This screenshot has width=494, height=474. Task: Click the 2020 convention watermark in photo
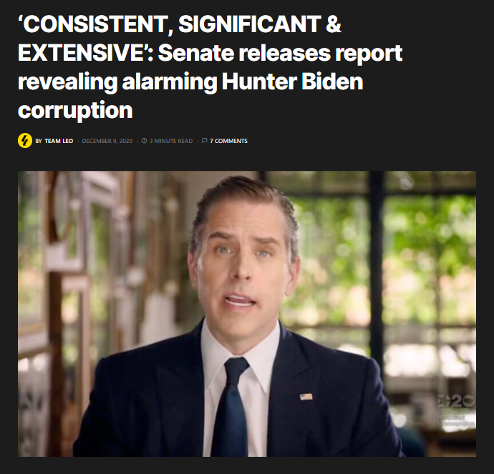(x=456, y=410)
